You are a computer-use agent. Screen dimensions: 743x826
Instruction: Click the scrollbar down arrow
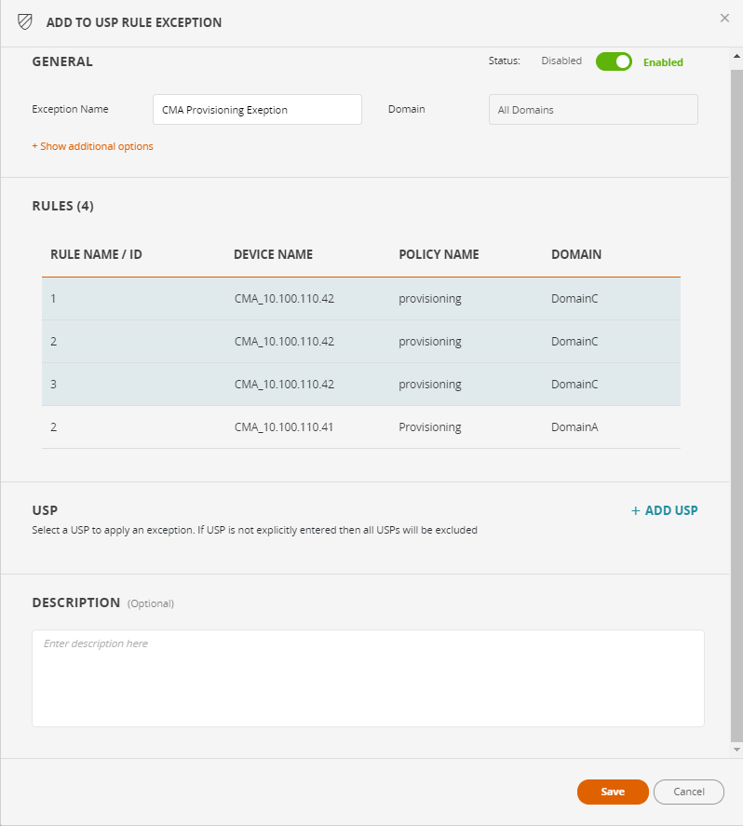pos(736,750)
